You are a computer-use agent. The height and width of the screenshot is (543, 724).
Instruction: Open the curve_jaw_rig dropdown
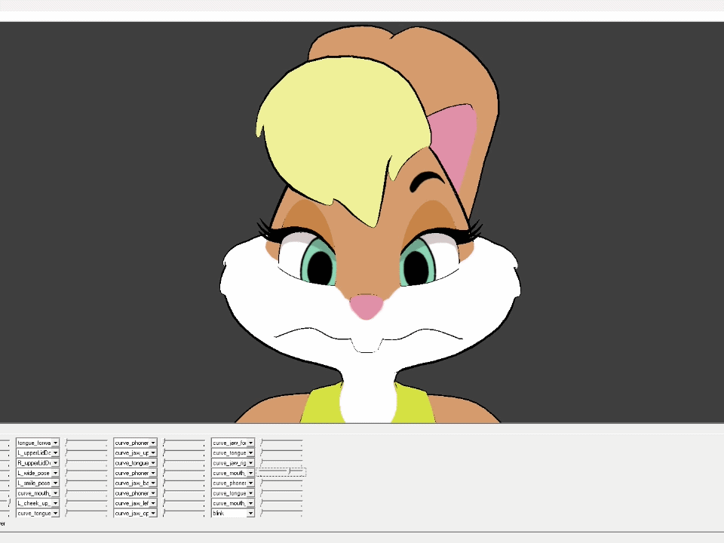coord(233,462)
